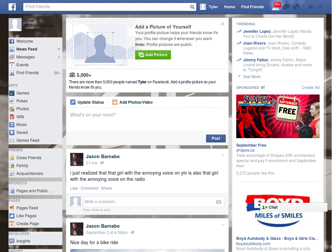Click the Shapes fitness ad image
The height and width of the screenshot is (252, 336).
278,116
